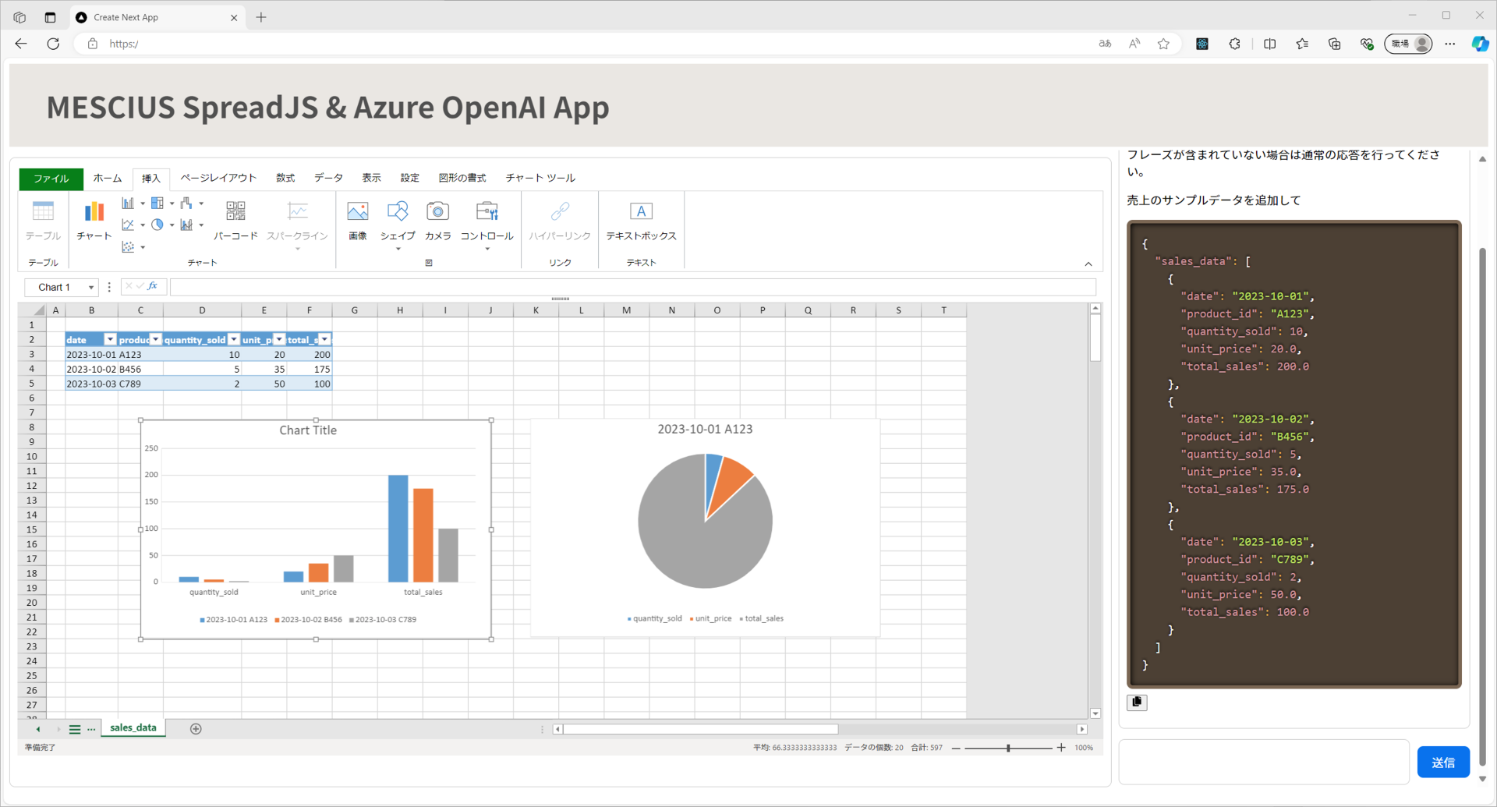The image size is (1497, 807).
Task: Add page to favorites star icon
Action: point(1163,44)
